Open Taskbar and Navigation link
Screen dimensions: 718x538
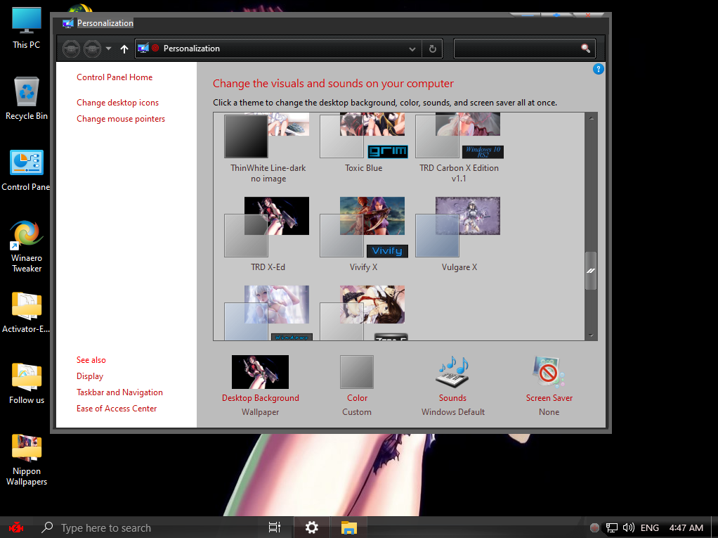119,392
